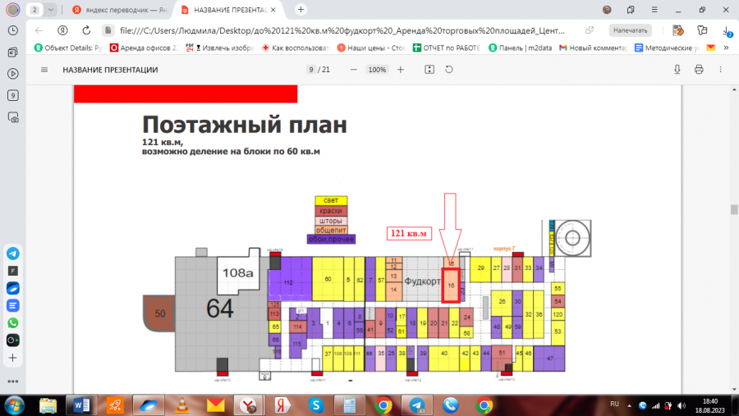Click the yellow свет legend swatch
739x416 pixels.
coord(331,201)
